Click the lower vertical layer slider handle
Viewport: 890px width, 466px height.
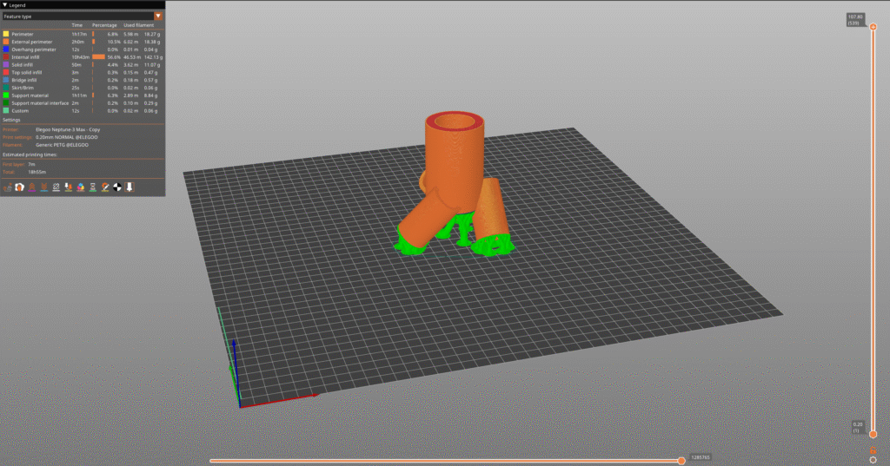873,434
